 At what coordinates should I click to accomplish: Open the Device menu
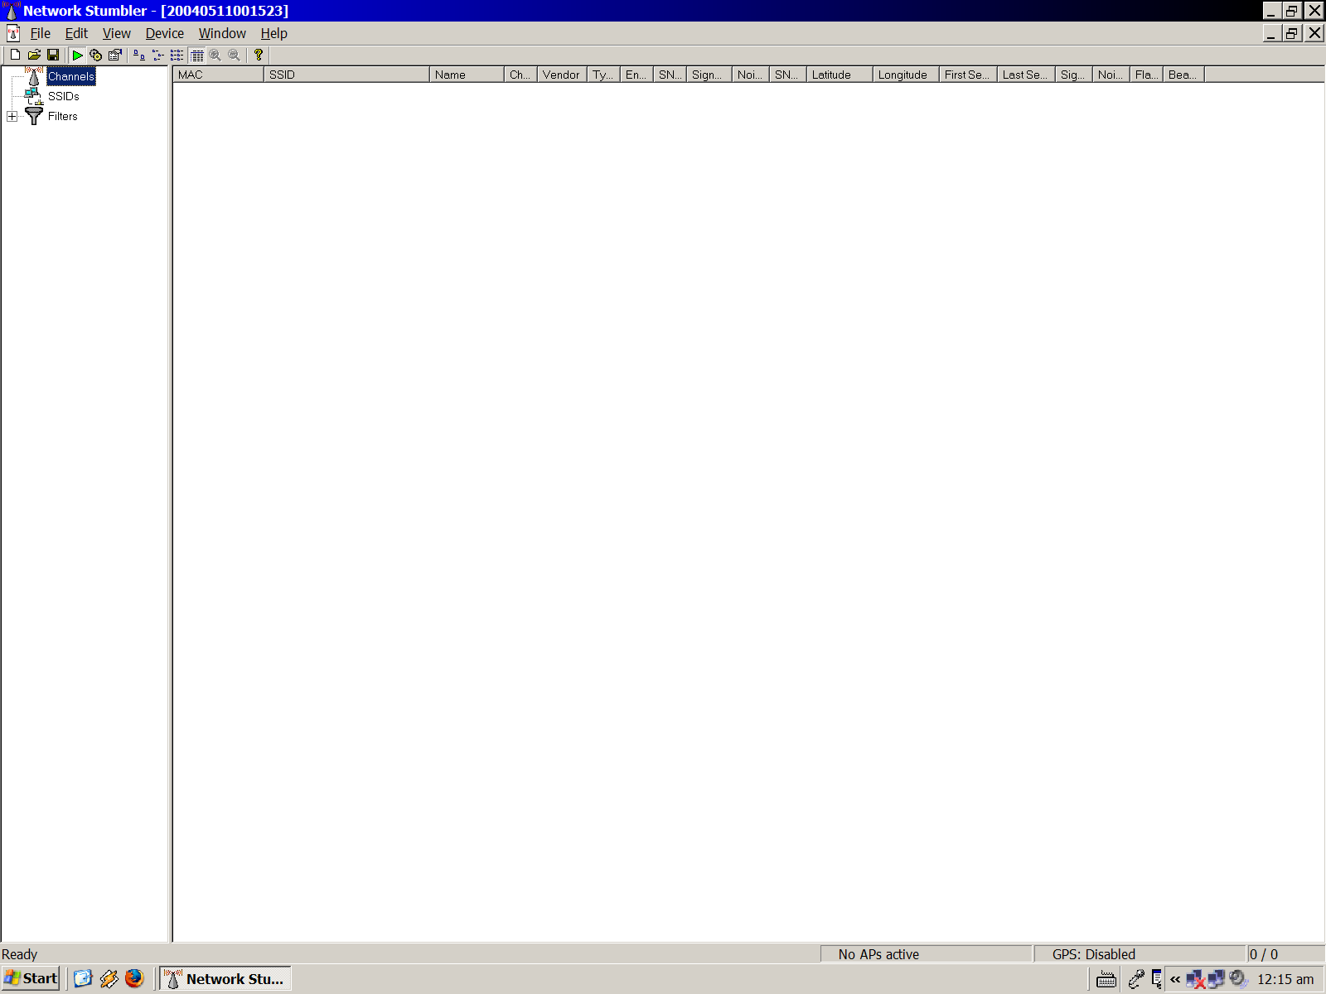pyautogui.click(x=165, y=33)
